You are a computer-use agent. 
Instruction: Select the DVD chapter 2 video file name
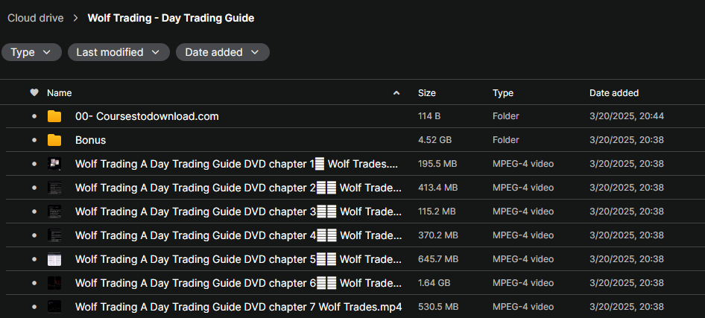pyautogui.click(x=238, y=188)
